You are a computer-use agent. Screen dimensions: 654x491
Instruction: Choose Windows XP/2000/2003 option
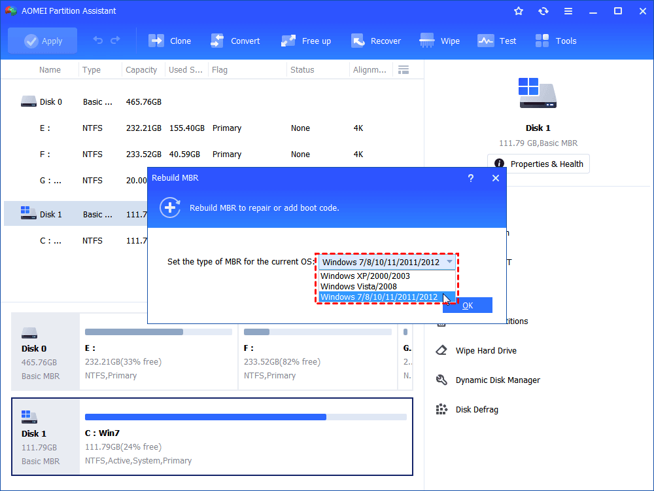[365, 276]
